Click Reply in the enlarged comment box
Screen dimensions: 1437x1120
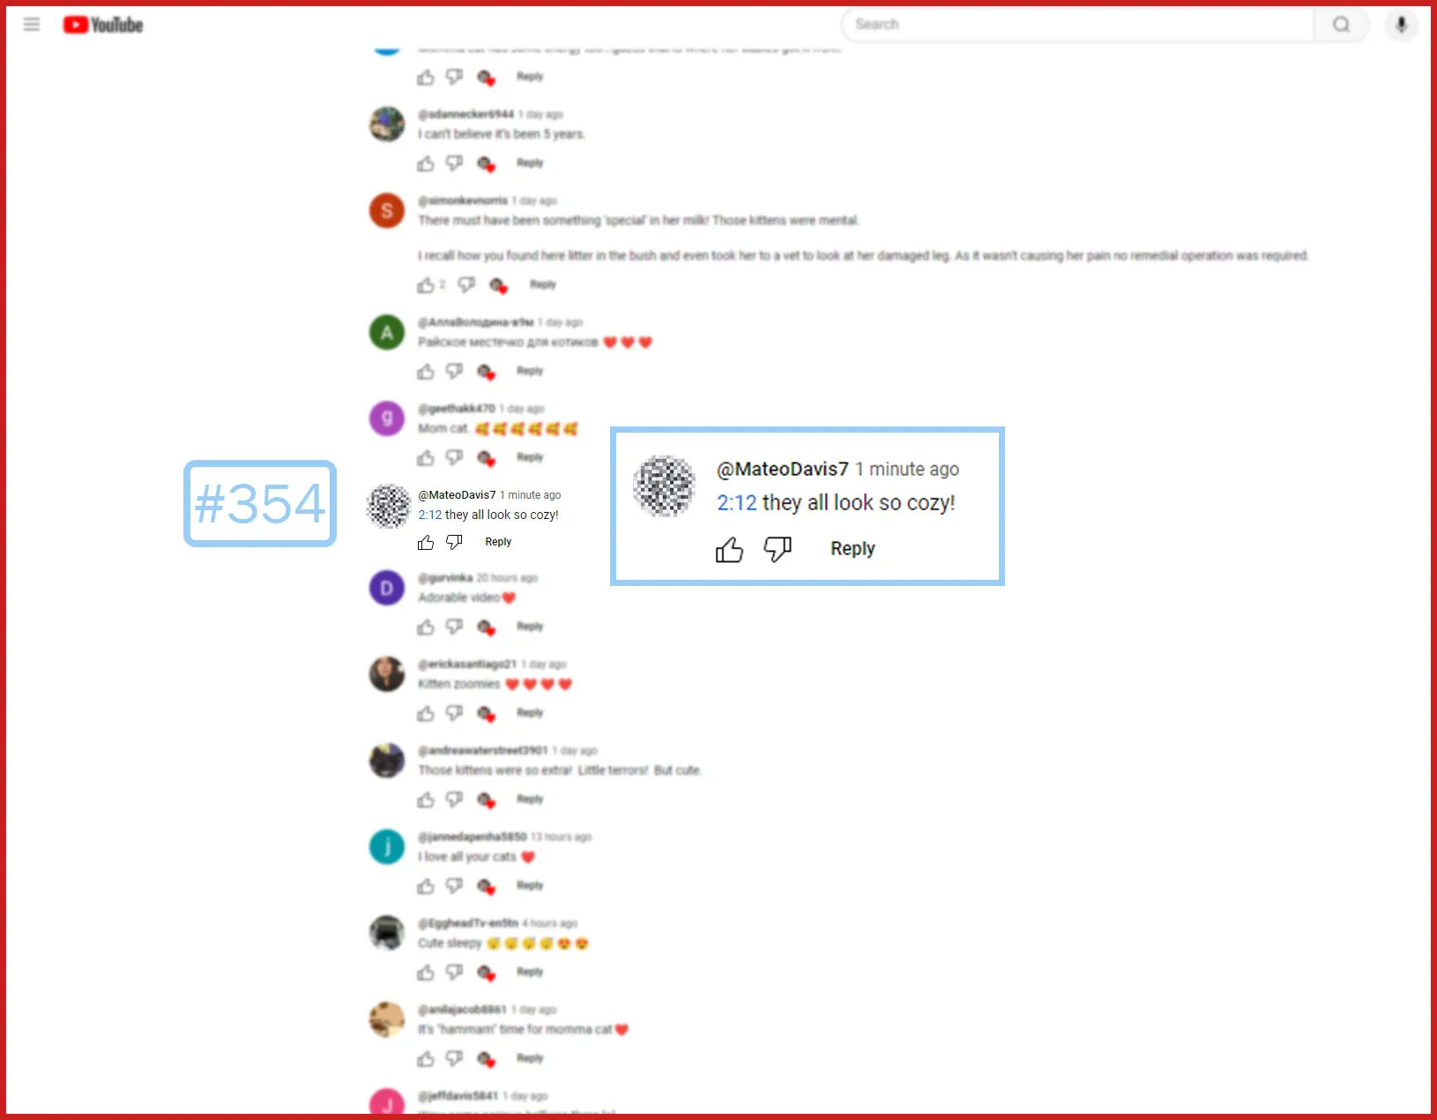point(853,548)
